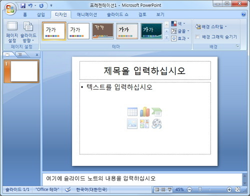This screenshot has height=196, width=250.
Task: Expand the undo history dropdown arrow
Action: [35, 5]
